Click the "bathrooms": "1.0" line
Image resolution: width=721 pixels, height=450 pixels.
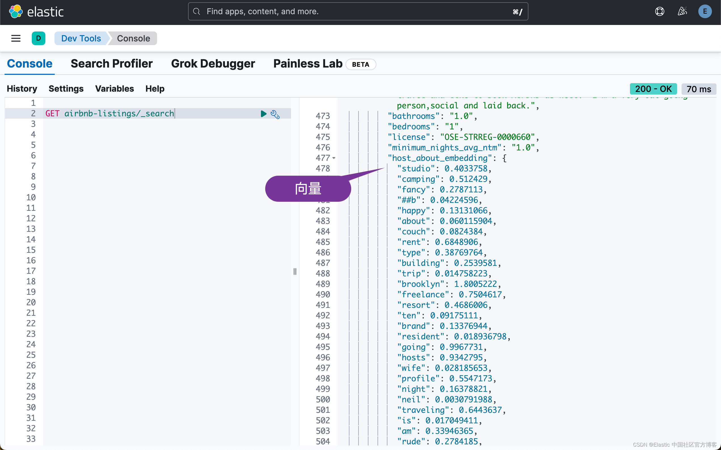(432, 116)
